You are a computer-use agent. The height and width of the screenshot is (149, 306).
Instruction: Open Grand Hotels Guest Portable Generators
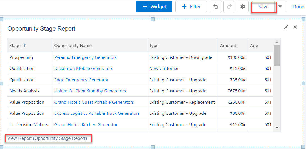point(94,102)
